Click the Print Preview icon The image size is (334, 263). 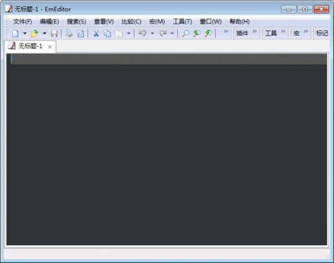click(81, 33)
